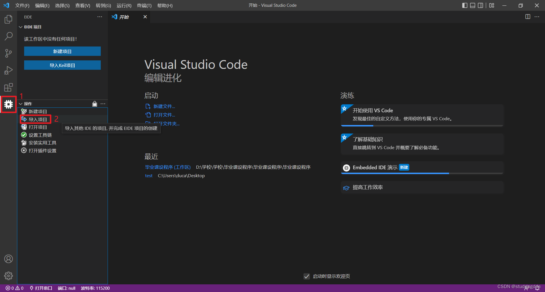This screenshot has height=292, width=545.
Task: Click the blue 新建项目 button
Action: coord(62,51)
